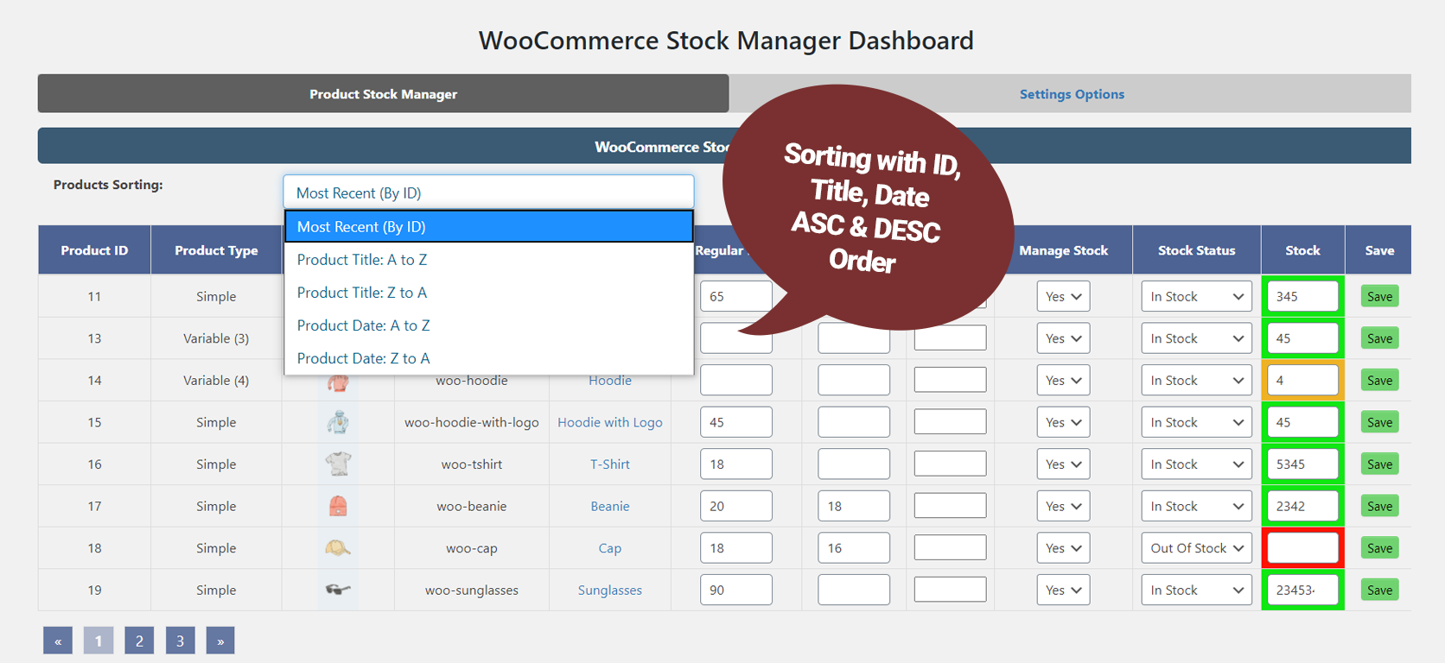Edit stock quantity 5345 for T-Shirt
Image resolution: width=1445 pixels, height=663 pixels.
1302,464
